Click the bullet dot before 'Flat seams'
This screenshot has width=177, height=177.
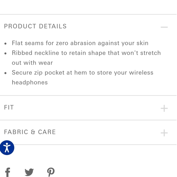(x=5, y=44)
